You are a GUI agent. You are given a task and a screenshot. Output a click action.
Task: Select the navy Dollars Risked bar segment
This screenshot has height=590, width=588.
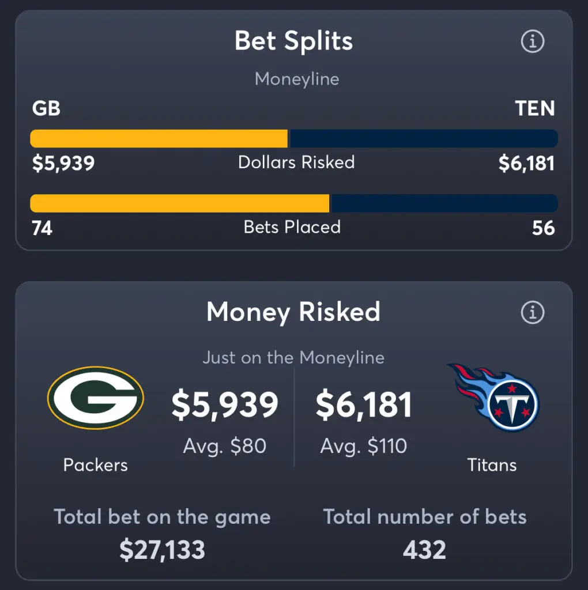pos(424,138)
